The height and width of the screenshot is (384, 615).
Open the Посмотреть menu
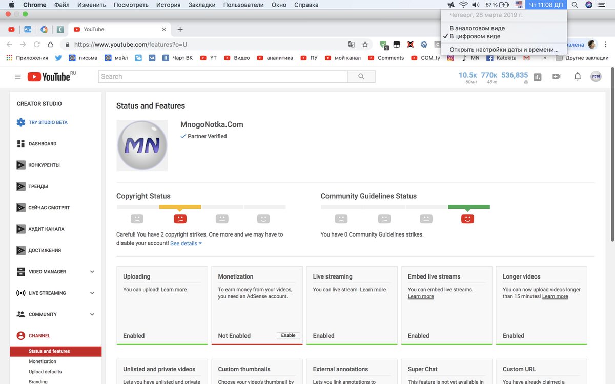(131, 5)
